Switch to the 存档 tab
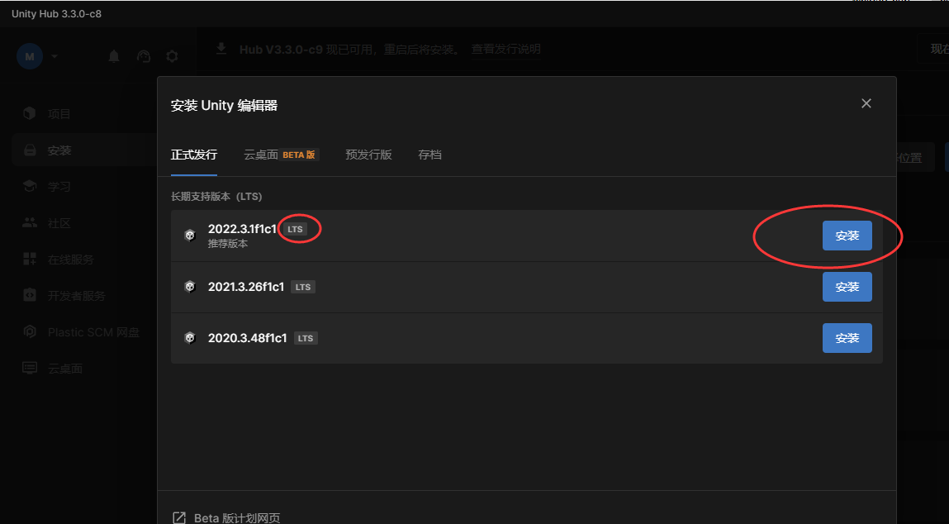Screen dimensions: 949x524 429,155
